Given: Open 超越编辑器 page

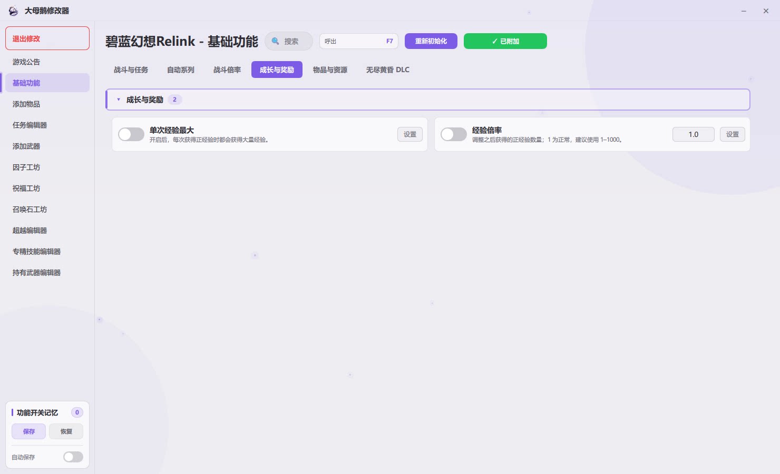Looking at the screenshot, I should [47, 230].
